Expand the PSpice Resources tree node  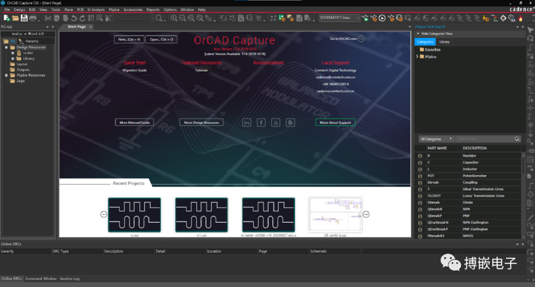point(6,75)
